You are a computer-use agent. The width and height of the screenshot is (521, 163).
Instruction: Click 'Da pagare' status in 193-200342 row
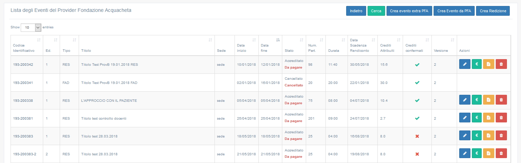tap(293, 68)
